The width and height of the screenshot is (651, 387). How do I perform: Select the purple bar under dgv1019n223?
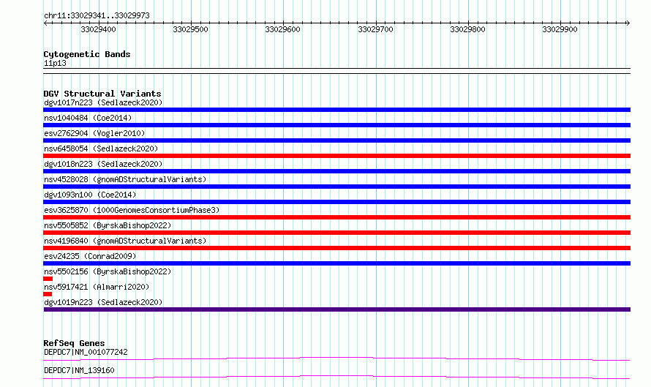coord(336,309)
